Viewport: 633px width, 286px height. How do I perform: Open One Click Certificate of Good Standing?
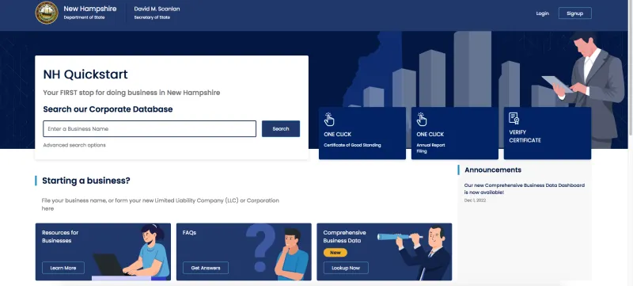point(362,133)
